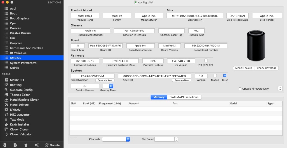Add memory slot with plus icon

point(76,138)
